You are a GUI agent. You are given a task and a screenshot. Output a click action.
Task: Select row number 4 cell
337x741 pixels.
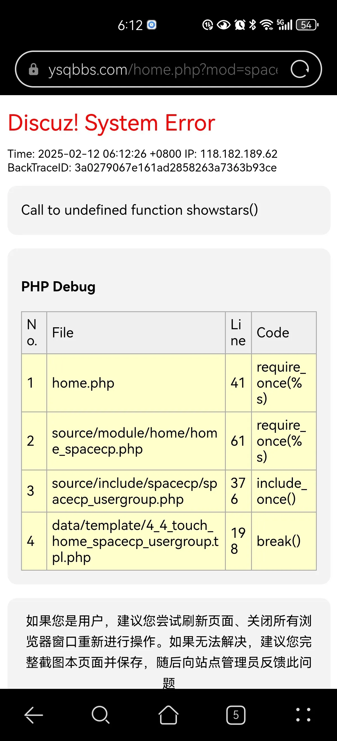tap(34, 541)
